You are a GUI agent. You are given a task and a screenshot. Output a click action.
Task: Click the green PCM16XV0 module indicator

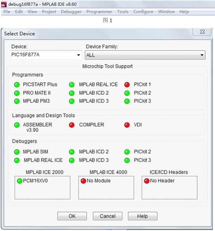(20, 181)
